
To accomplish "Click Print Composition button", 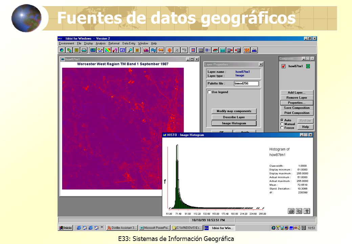I will coord(296,113).
